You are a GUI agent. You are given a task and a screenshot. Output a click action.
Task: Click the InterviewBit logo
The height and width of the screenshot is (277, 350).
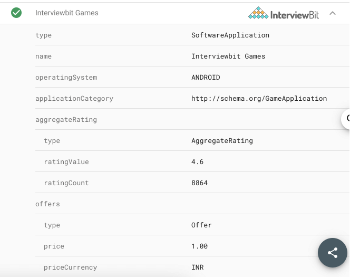coord(284,13)
